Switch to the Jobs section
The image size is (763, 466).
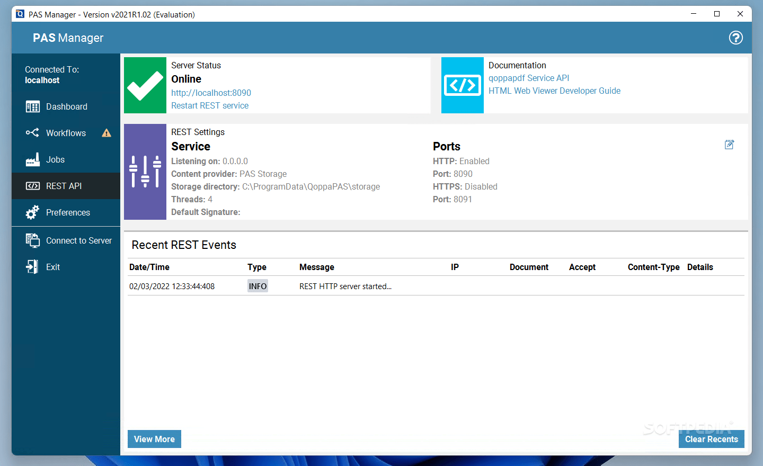click(x=66, y=159)
